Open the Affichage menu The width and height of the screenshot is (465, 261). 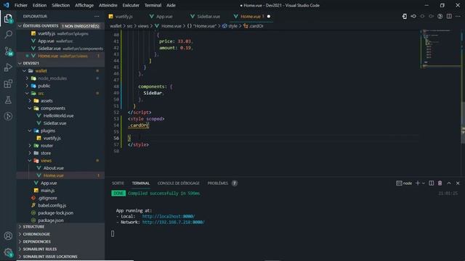pos(84,5)
